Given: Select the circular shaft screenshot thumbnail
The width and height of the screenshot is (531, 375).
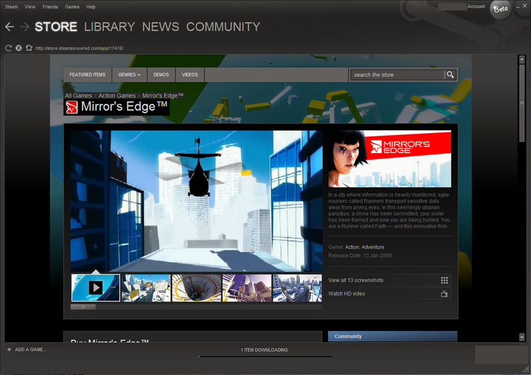Looking at the screenshot, I should [x=196, y=288].
